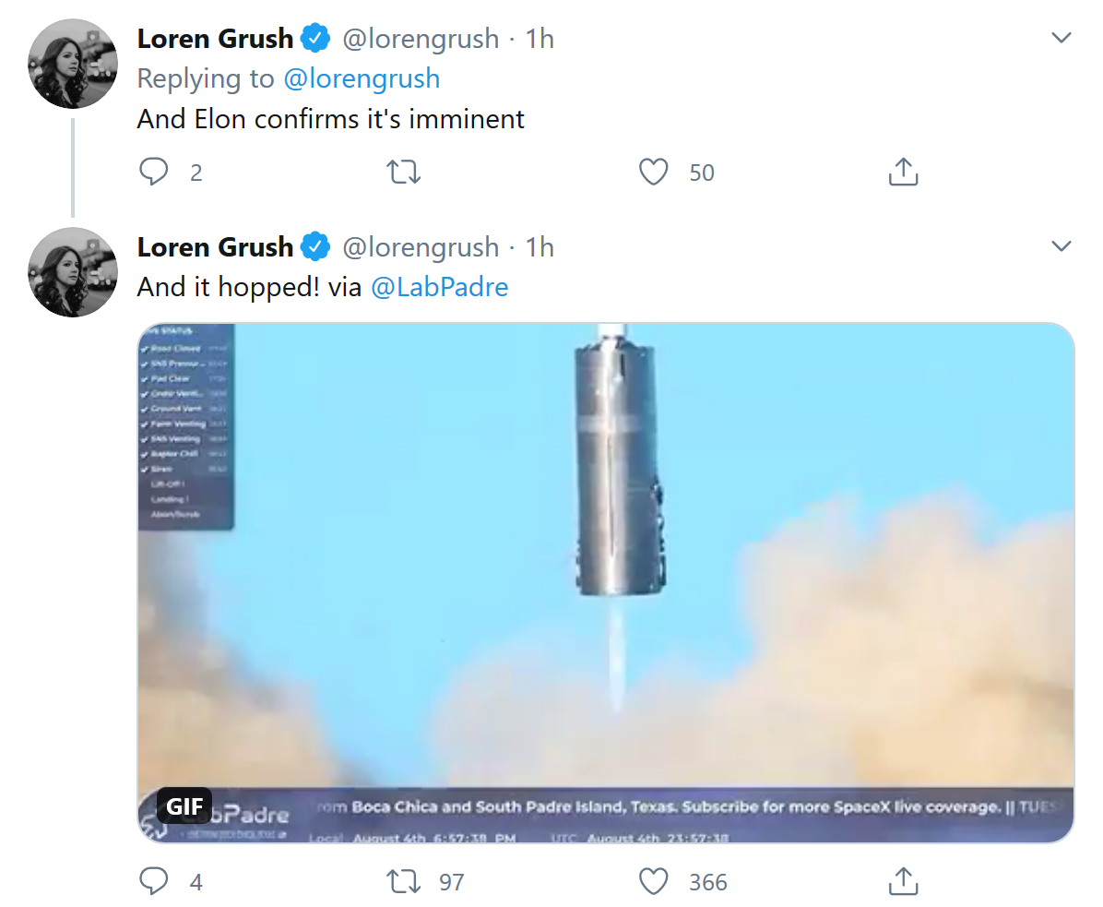The height and width of the screenshot is (907, 1103).
Task: Open the '1h' timestamp of the second tweet
Action: click(540, 247)
